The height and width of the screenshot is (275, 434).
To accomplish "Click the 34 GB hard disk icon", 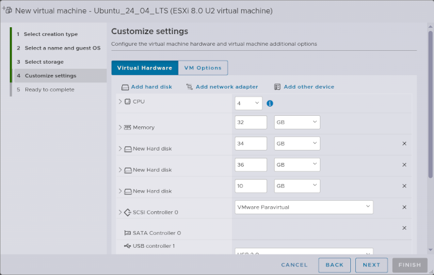I will [128, 149].
